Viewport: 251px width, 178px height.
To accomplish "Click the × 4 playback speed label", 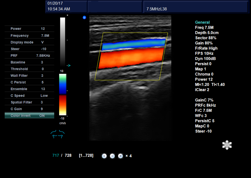I will pyautogui.click(x=129, y=156).
